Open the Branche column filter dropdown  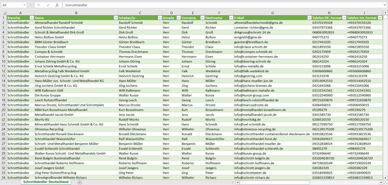pyautogui.click(x=31, y=18)
